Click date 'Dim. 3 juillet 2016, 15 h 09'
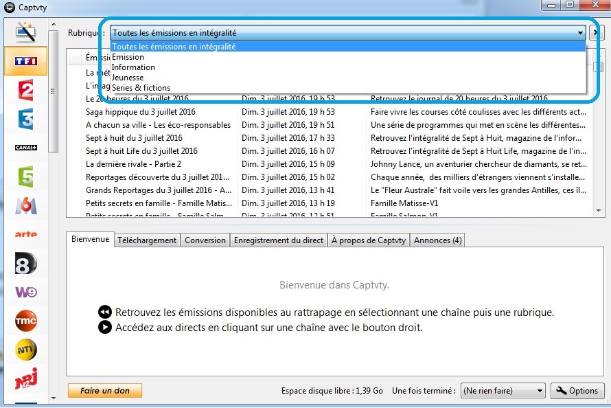 click(x=288, y=164)
